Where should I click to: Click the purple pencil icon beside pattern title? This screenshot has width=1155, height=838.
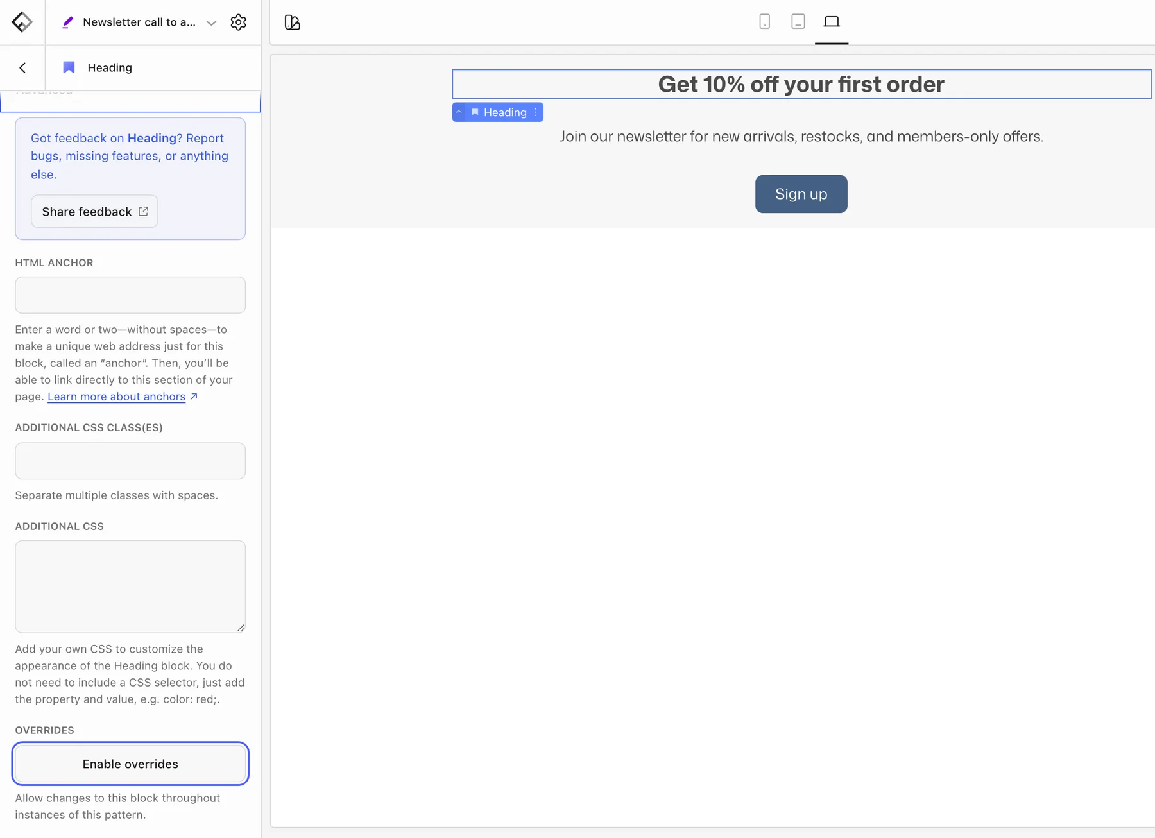(x=67, y=22)
